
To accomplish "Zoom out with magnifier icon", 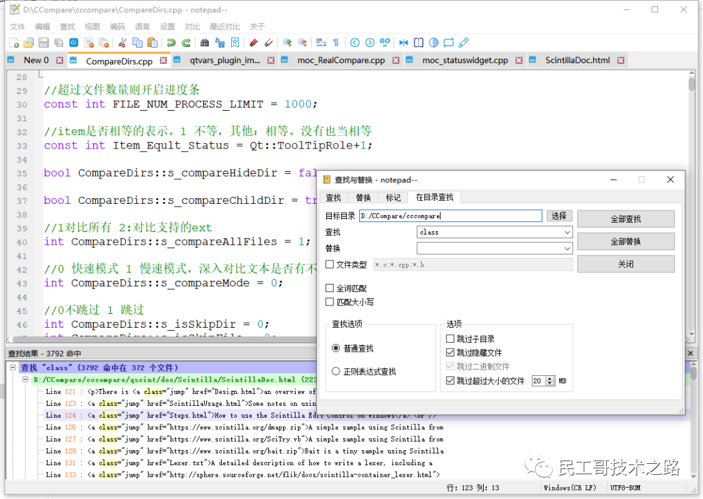I will pyautogui.click(x=302, y=42).
